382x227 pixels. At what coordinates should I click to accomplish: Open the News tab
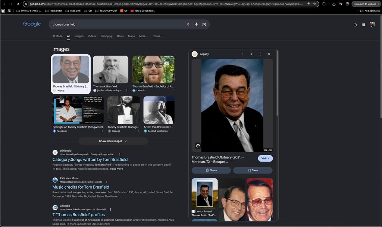[x=120, y=36]
